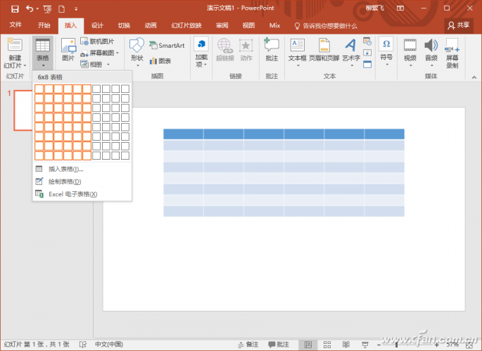The image size is (482, 351).
Task: Open the 音频 (Audio) dropdown
Action: pos(431,52)
